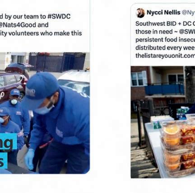Click the 'distributed every wee' text line

point(165,48)
